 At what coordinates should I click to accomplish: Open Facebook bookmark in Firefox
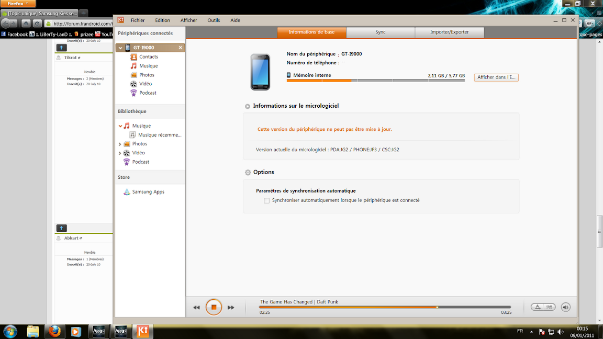pos(14,34)
